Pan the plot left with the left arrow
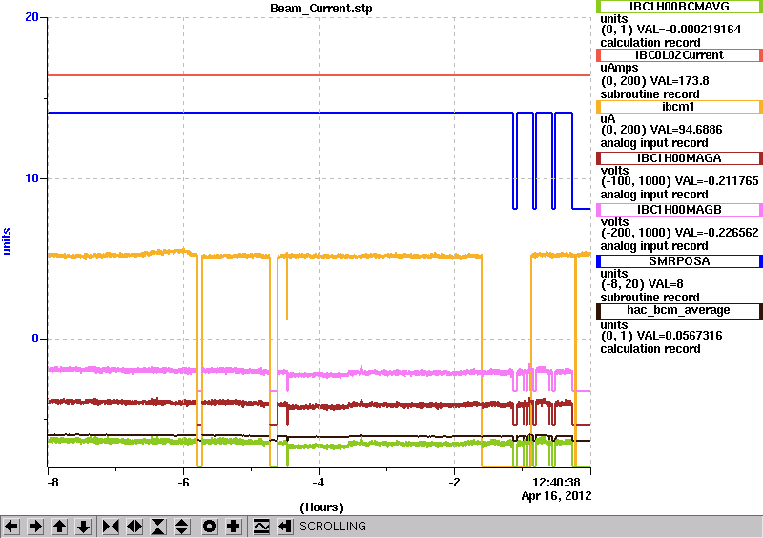The width and height of the screenshot is (763, 538). point(11,527)
